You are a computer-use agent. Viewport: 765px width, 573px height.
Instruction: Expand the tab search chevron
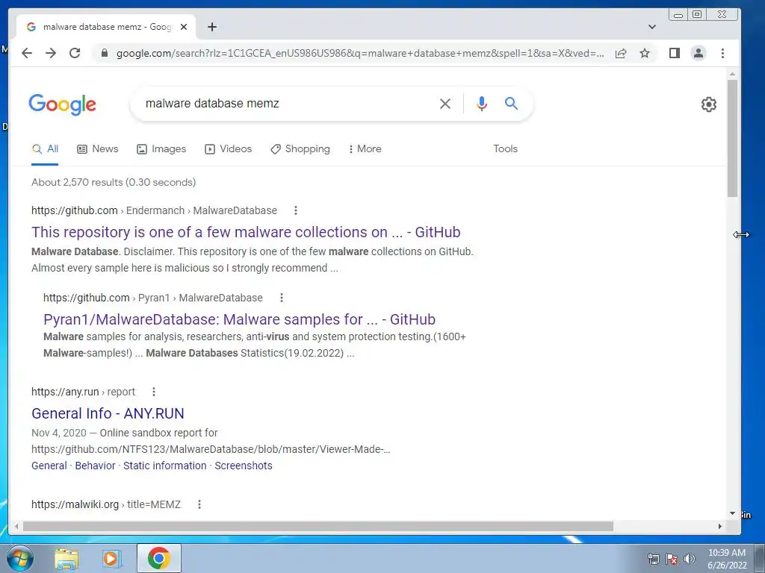(x=651, y=27)
